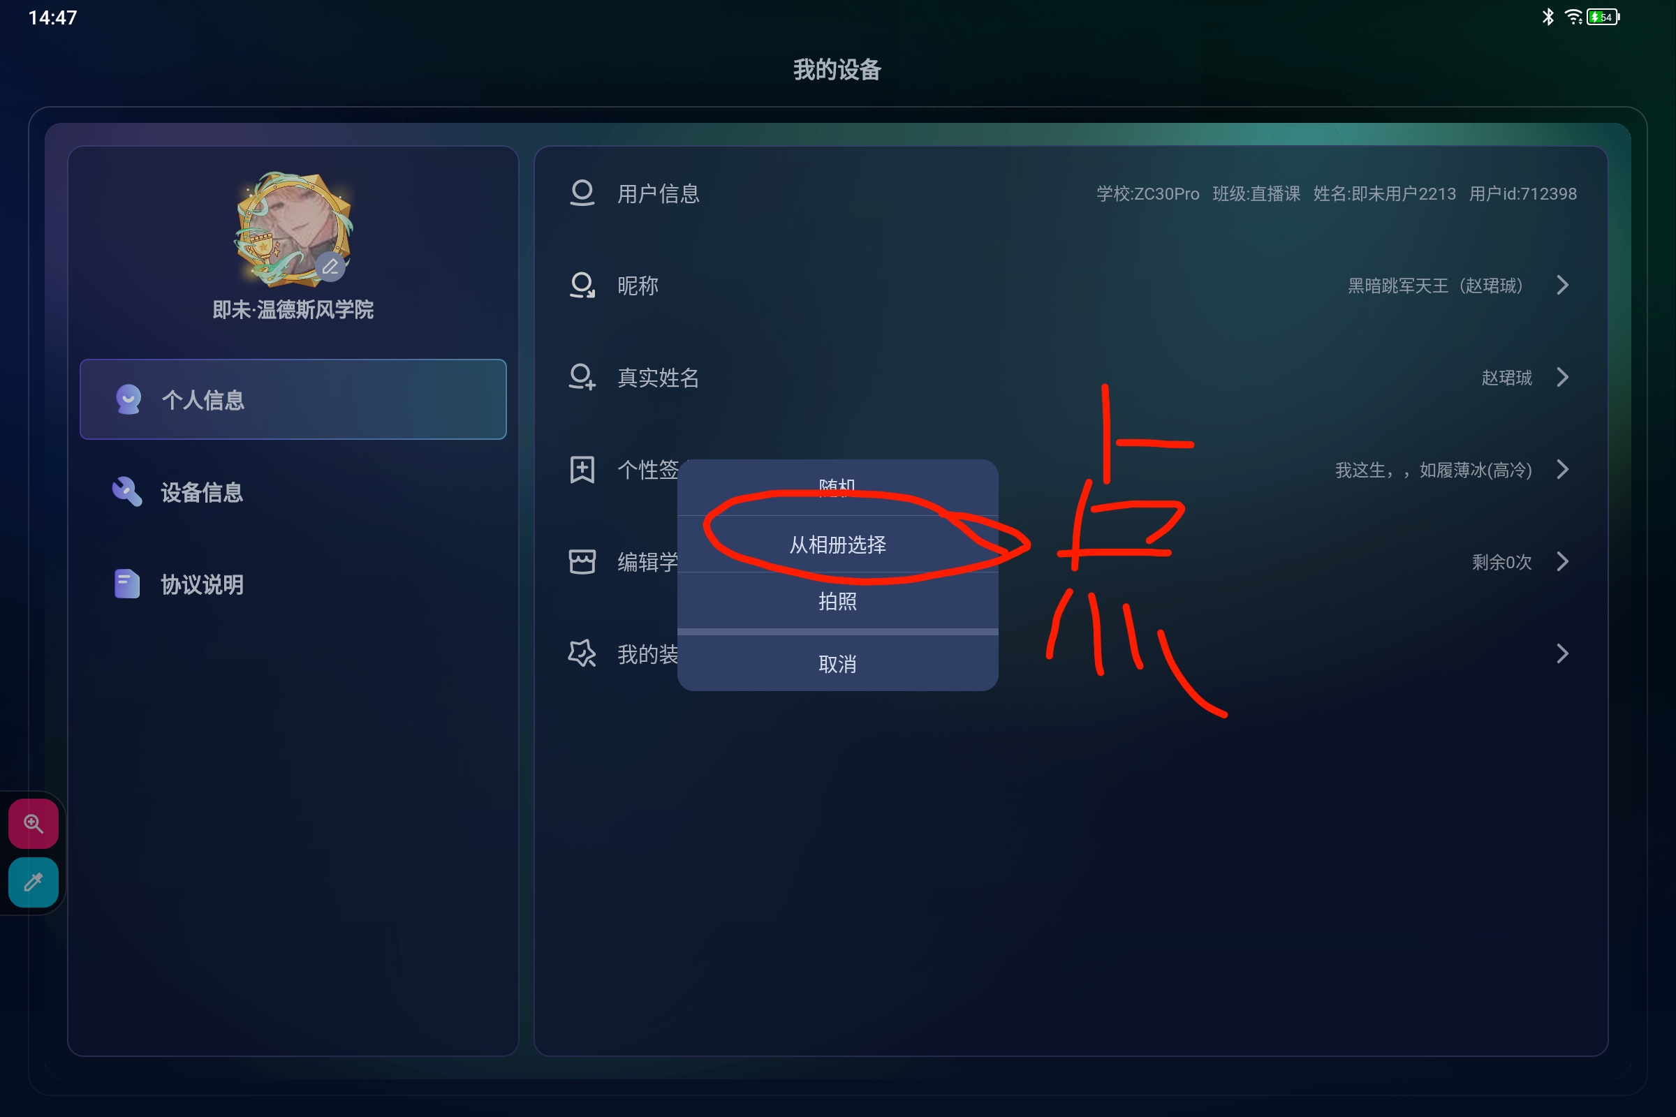Screen dimensions: 1676x1117
Task: Open the 个性签名 chevron arrow
Action: coord(1563,469)
